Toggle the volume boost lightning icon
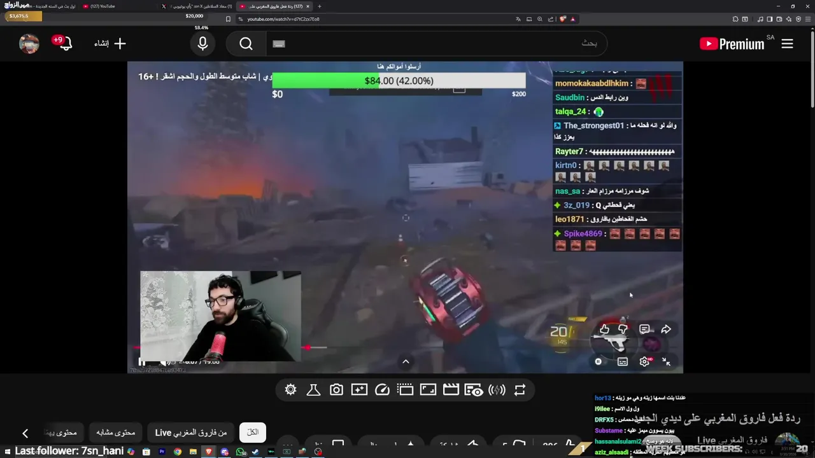Image resolution: width=815 pixels, height=458 pixels. pos(497,390)
